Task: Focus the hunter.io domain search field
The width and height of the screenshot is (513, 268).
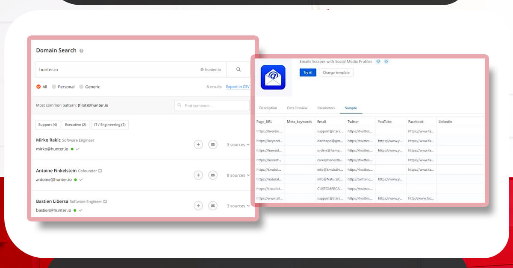Action: coord(131,70)
